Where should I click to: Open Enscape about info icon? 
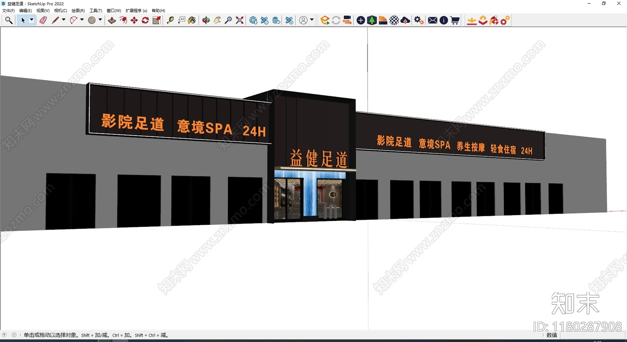click(x=444, y=20)
